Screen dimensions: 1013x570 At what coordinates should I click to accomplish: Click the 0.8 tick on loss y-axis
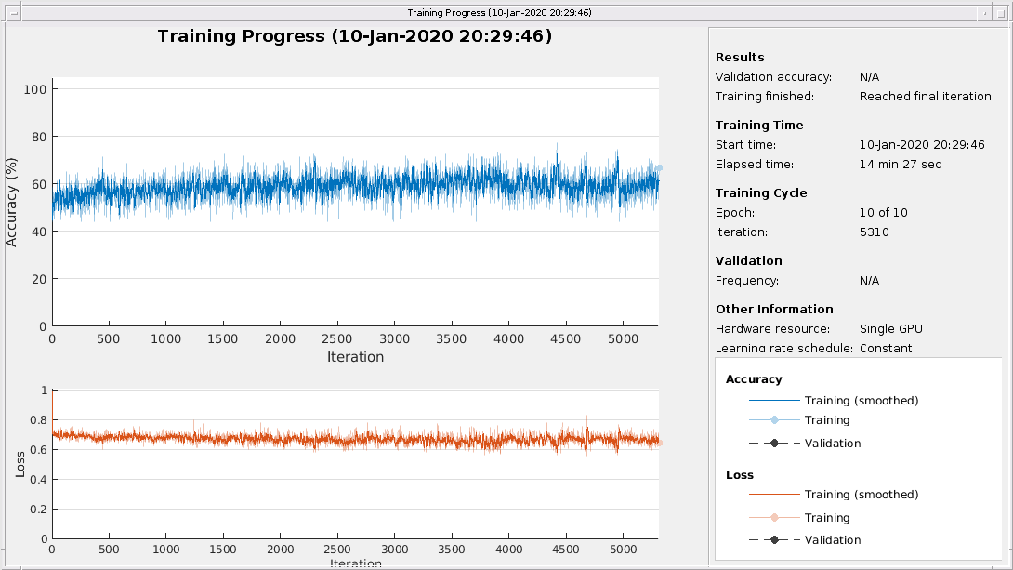[39, 420]
